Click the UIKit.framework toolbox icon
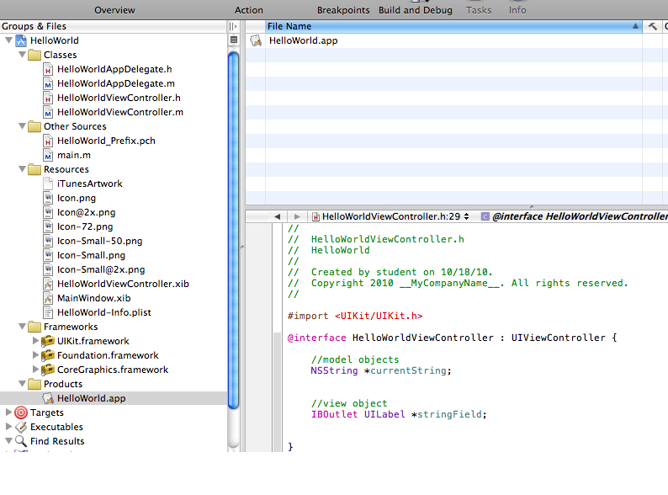This screenshot has width=668, height=495. [x=48, y=341]
